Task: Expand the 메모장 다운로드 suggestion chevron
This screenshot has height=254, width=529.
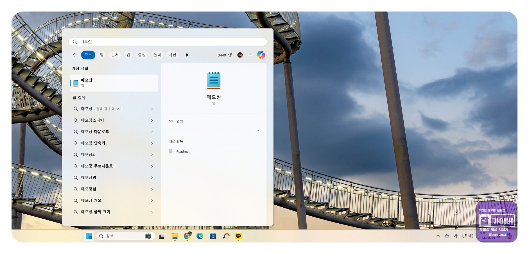Action: 152,132
